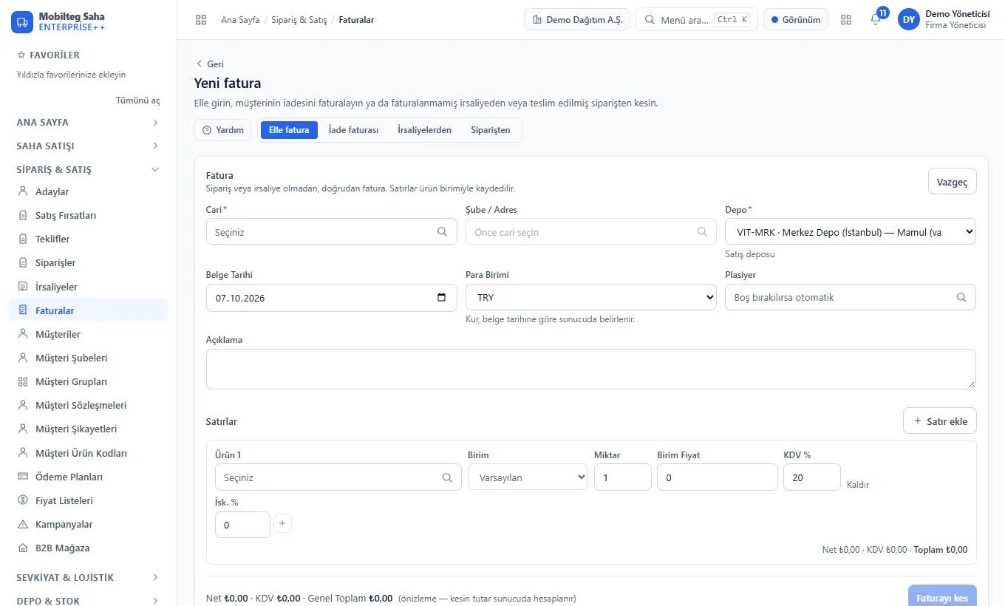Open the Birim Varsayılan dropdown
The image size is (1005, 606).
(528, 477)
